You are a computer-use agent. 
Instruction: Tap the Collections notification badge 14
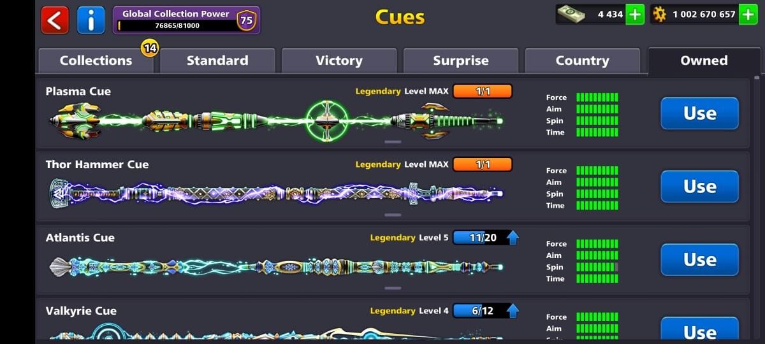click(x=150, y=48)
